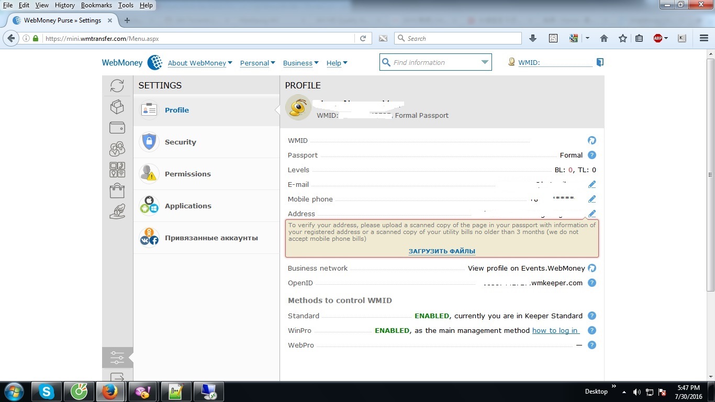
Task: Open the shopping bag icon in sidebar
Action: [x=117, y=191]
